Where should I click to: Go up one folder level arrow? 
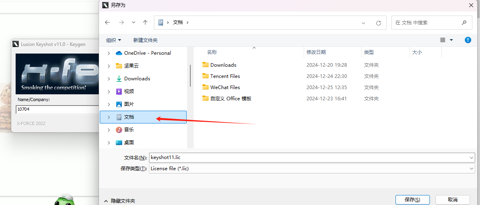tap(145, 23)
